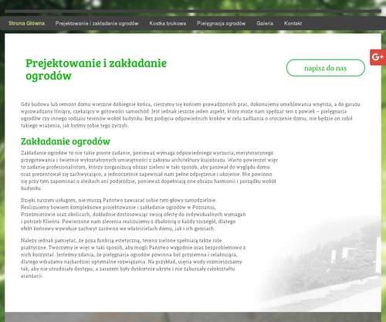Click the word Poznaniu in the text

click(x=206, y=207)
